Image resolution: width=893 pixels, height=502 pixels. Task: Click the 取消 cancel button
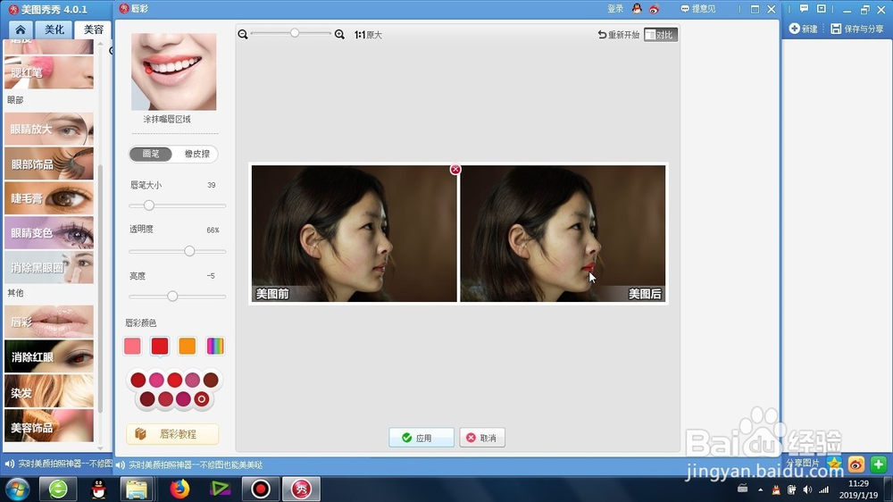point(482,438)
